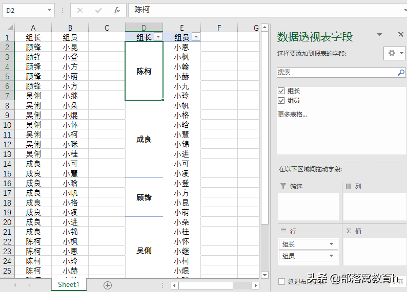The height and width of the screenshot is (292, 407).
Task: Select cell B11 containing 小柯
Action: coord(70,134)
